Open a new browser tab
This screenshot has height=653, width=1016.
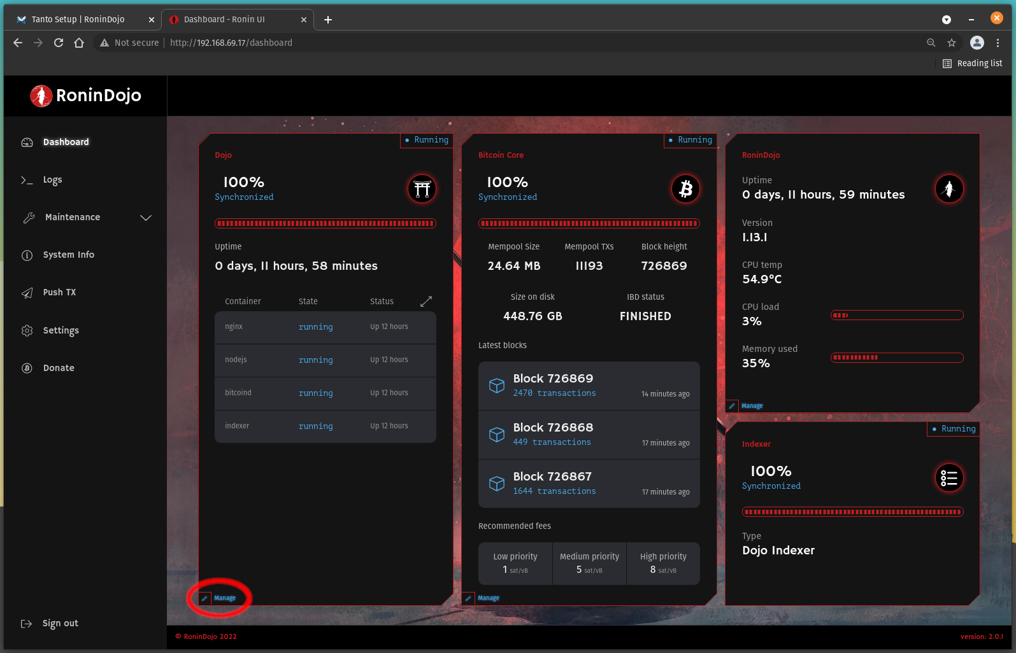pos(328,20)
